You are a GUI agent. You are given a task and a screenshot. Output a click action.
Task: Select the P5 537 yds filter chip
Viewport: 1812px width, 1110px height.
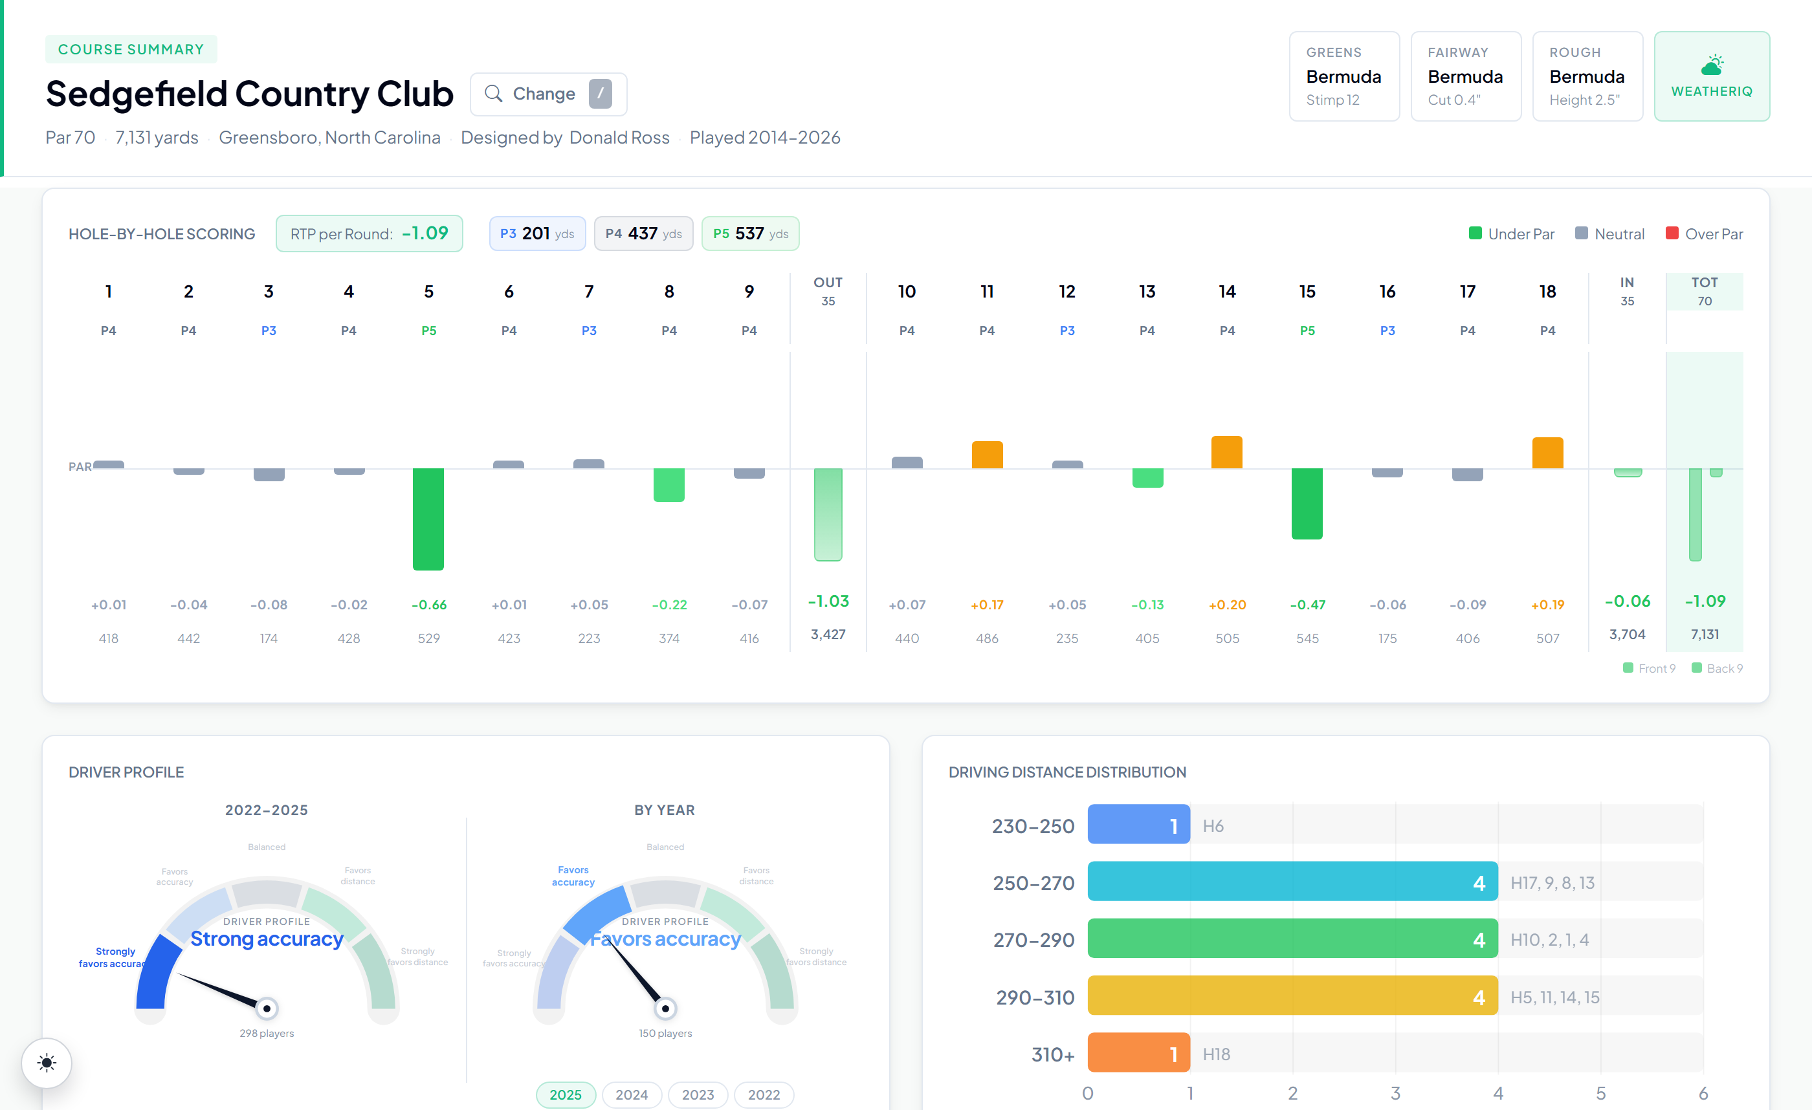pos(750,234)
